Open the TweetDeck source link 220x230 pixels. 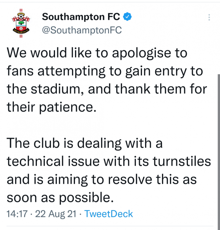[x=108, y=214]
